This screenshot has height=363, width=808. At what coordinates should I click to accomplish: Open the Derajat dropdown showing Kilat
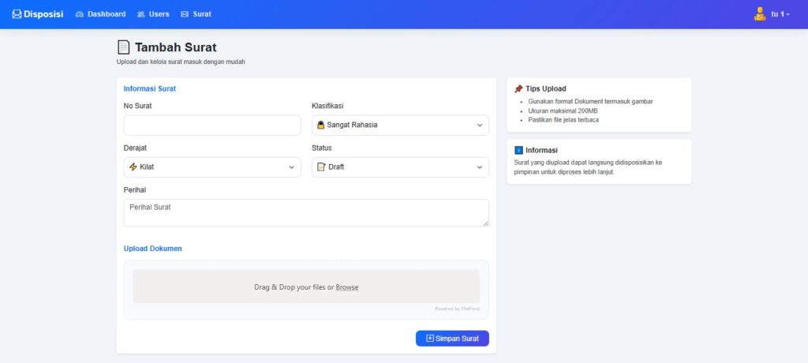(212, 167)
